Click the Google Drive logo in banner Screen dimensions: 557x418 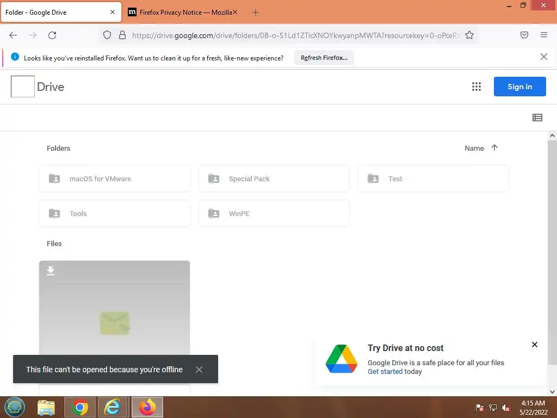[x=342, y=359]
